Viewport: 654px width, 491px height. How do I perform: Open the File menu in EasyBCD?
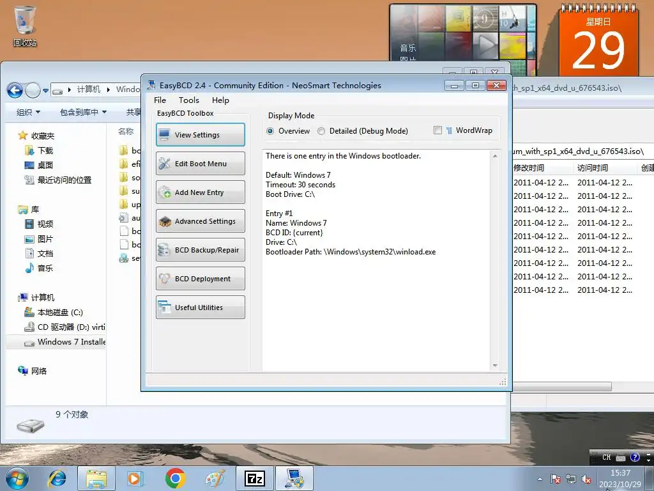tap(160, 100)
